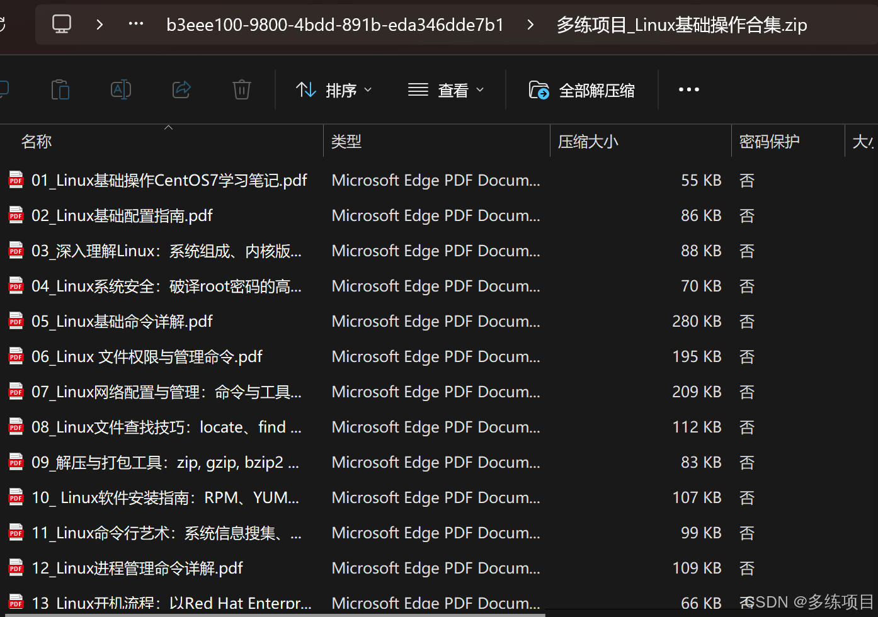Select file name 05_Linux基础命令详解.pdf

coord(122,322)
